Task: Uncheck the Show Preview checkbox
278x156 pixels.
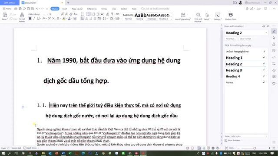Action: pyautogui.click(x=226, y=140)
